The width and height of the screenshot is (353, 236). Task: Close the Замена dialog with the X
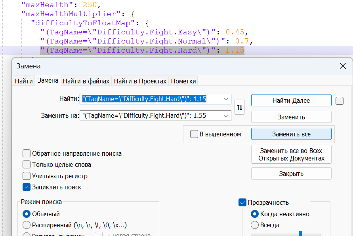[343, 66]
